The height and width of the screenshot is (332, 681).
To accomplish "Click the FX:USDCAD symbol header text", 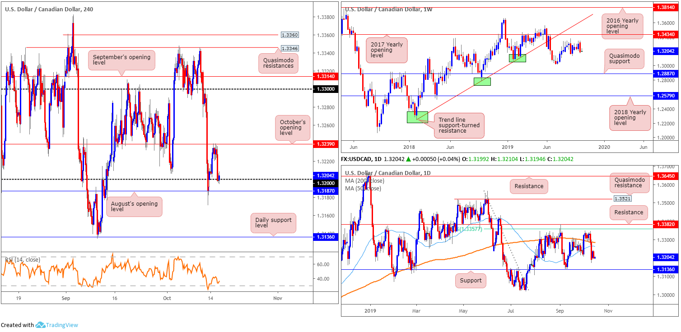I will click(357, 159).
